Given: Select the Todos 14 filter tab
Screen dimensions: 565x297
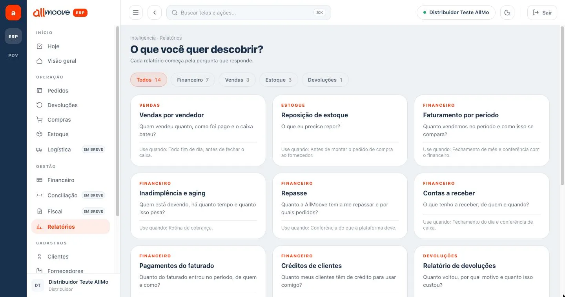Looking at the screenshot, I should tap(149, 80).
